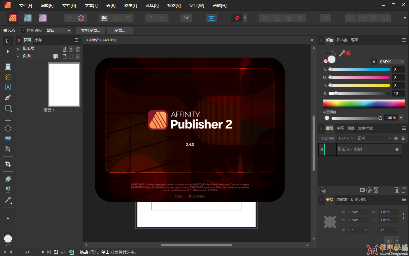Click the 文档设置... button
409x256 pixels.
click(x=91, y=31)
